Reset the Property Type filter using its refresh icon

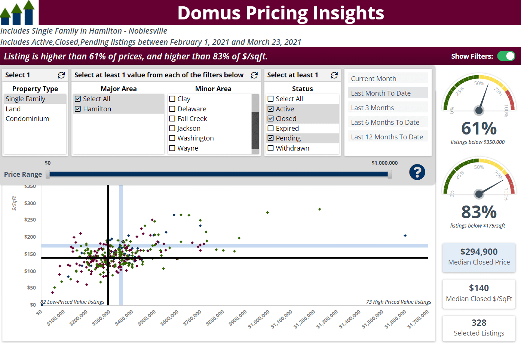(x=61, y=75)
